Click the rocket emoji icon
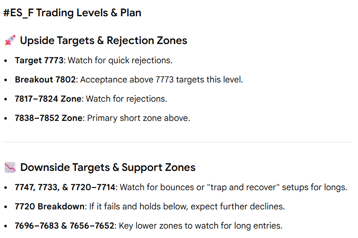 point(10,40)
